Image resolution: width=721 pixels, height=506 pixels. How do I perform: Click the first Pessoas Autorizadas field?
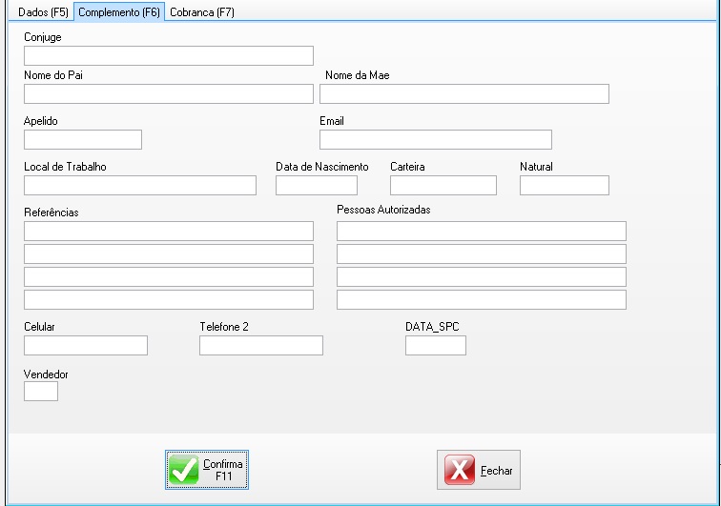(x=481, y=231)
